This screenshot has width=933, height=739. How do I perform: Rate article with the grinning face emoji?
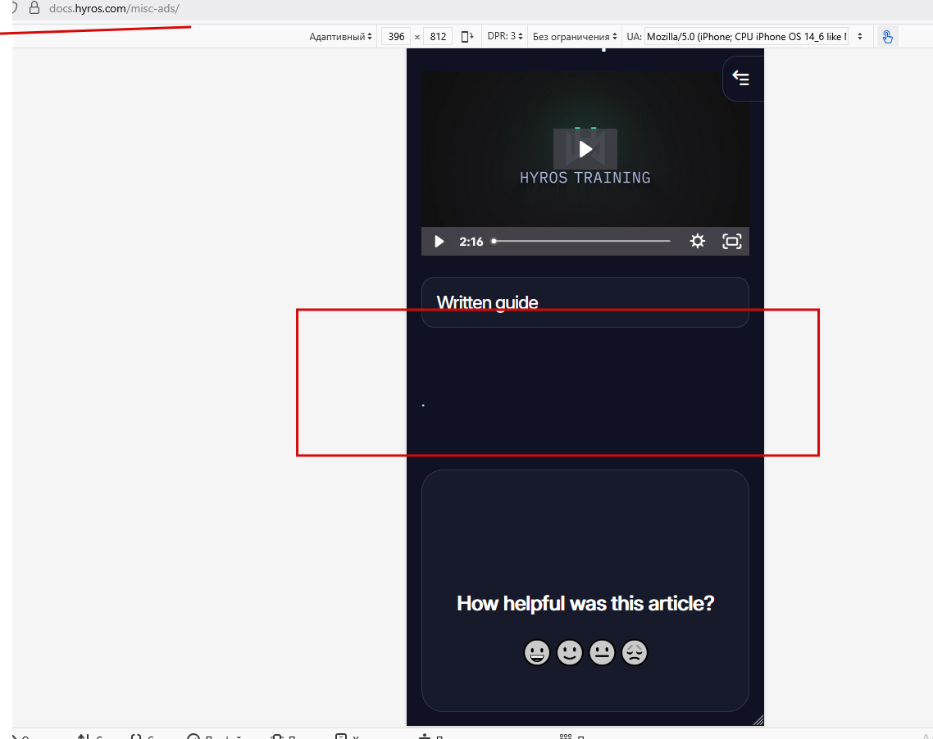tap(537, 652)
